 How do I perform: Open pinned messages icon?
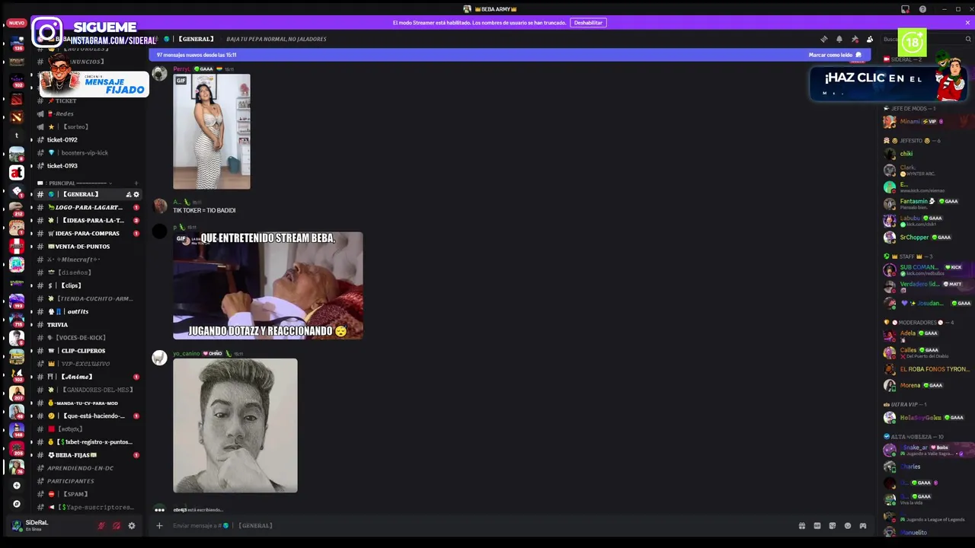tap(855, 39)
